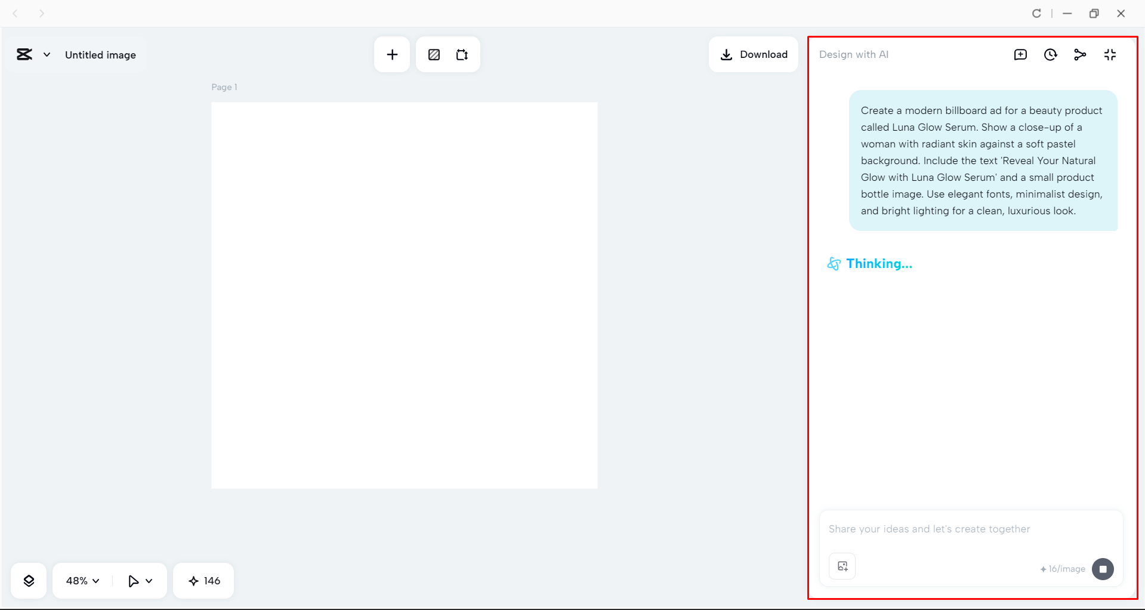Stop the AI generation in progress

[x=1103, y=569]
